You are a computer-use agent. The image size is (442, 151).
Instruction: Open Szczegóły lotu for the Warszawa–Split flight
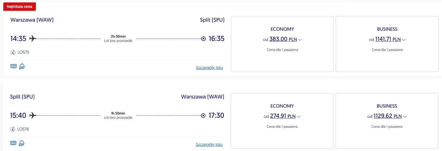pyautogui.click(x=209, y=68)
